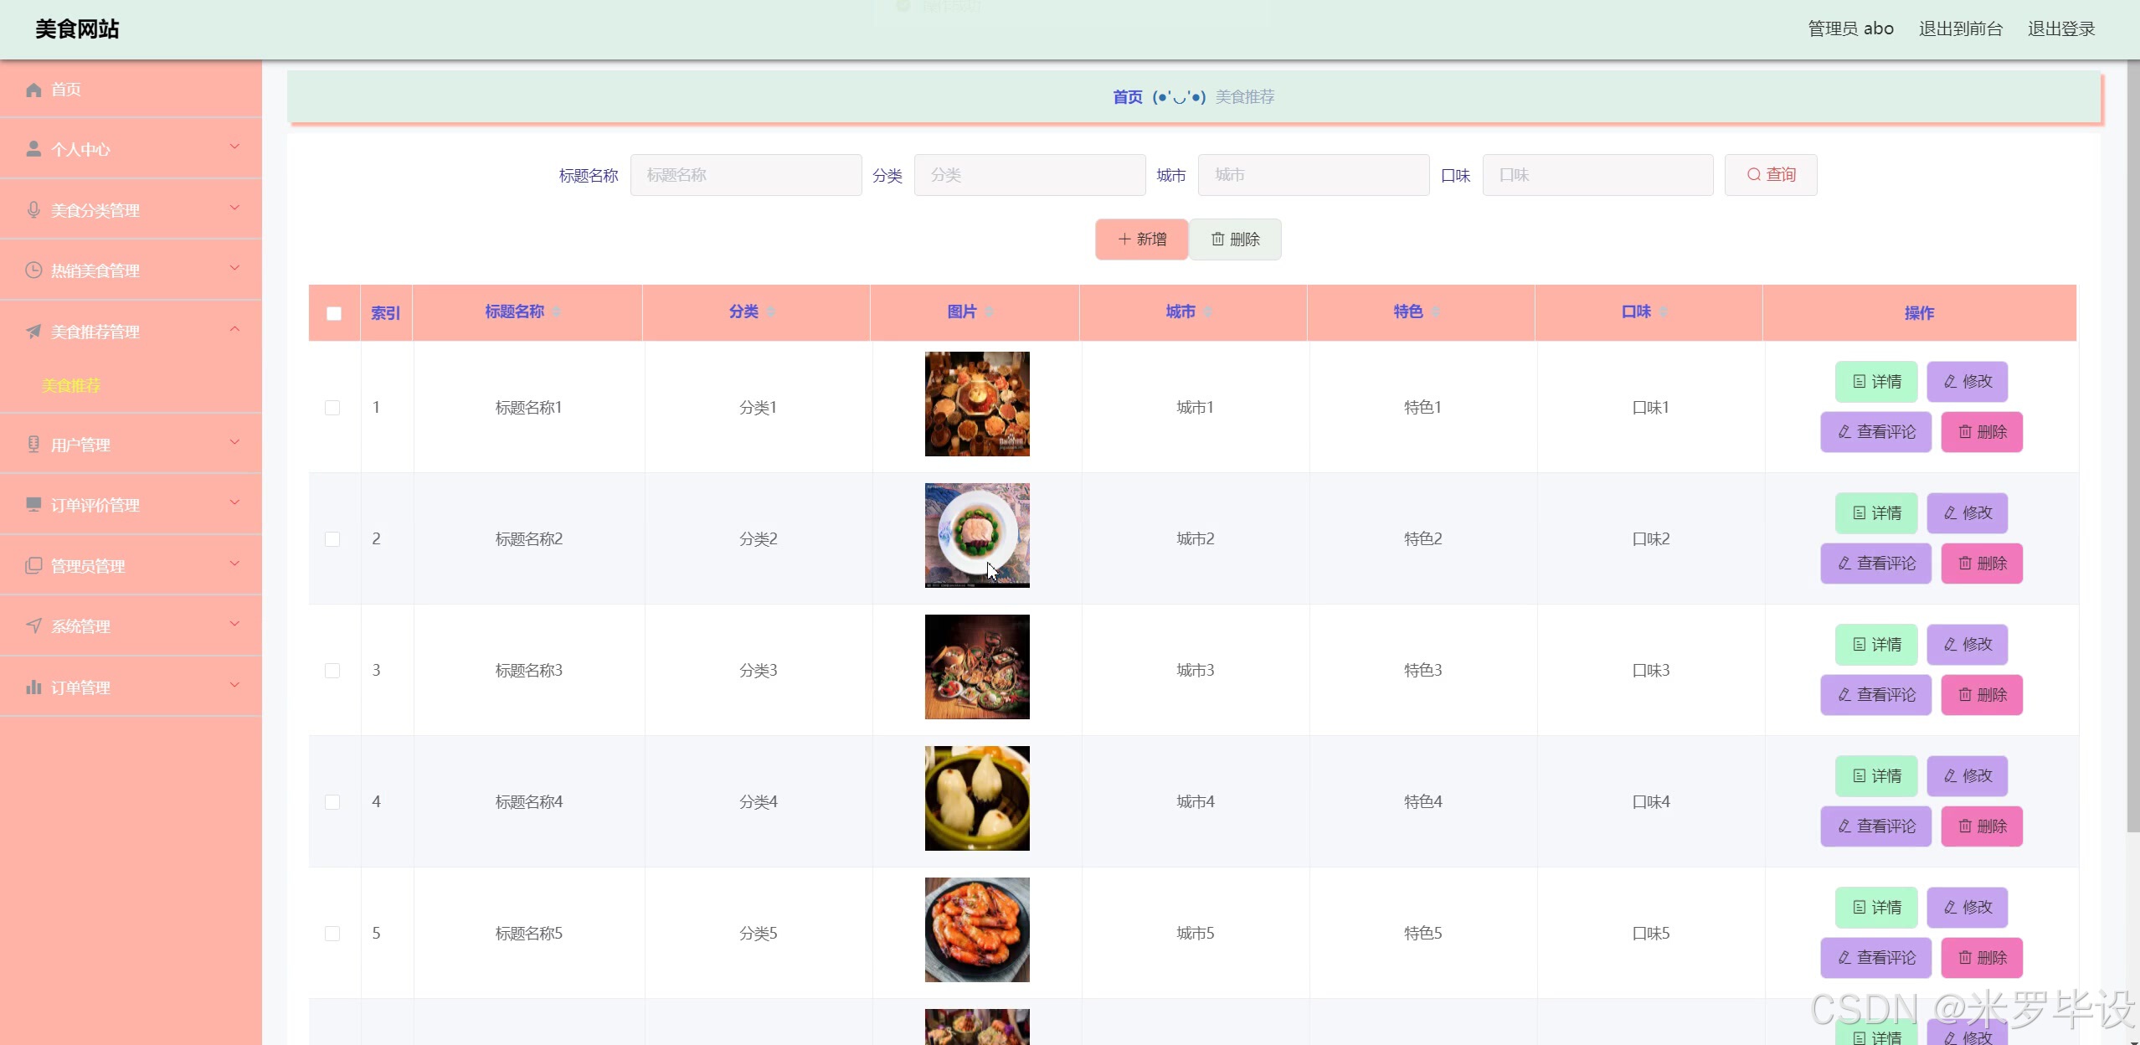Toggle the select-all checkbox in table header

[x=334, y=313]
